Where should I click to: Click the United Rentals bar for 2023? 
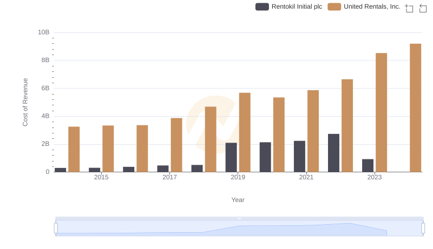tap(382, 113)
